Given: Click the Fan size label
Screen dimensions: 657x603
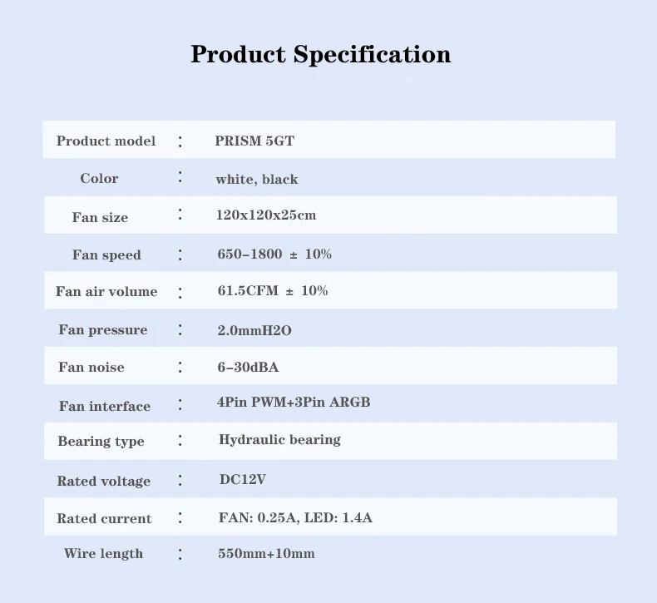Looking at the screenshot, I should [x=100, y=217].
